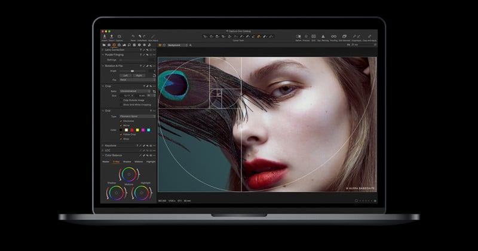Click the Grid overlay toolbar icon

pos(313,36)
